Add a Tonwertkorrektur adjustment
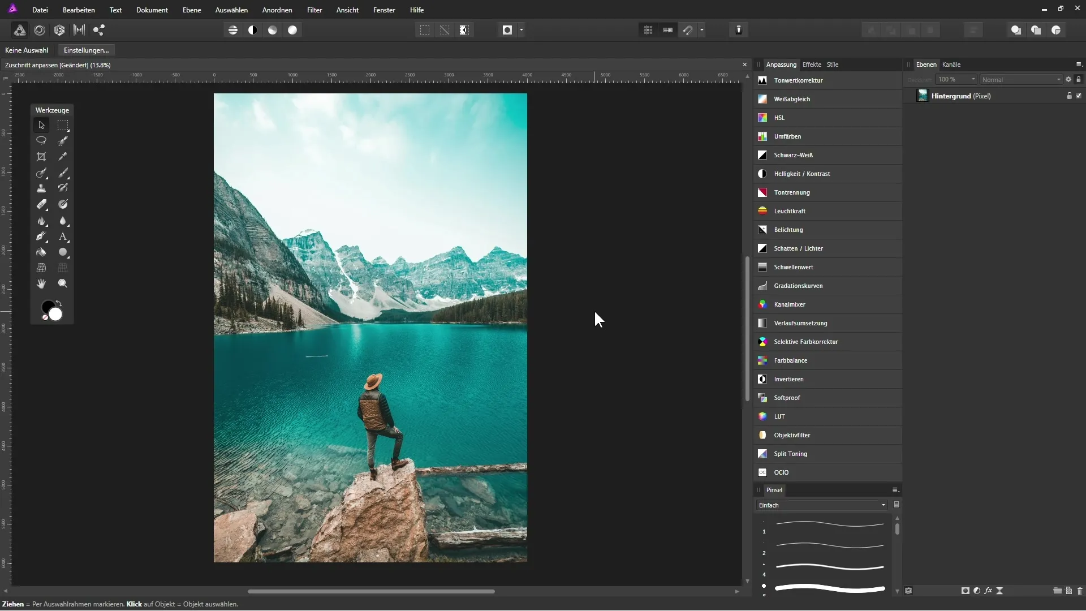The width and height of the screenshot is (1086, 611). click(x=828, y=80)
